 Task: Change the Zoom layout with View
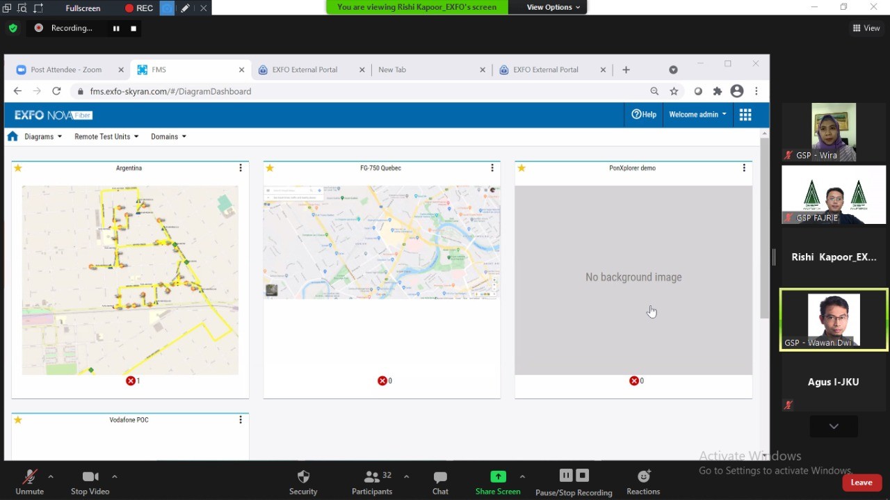tap(866, 28)
